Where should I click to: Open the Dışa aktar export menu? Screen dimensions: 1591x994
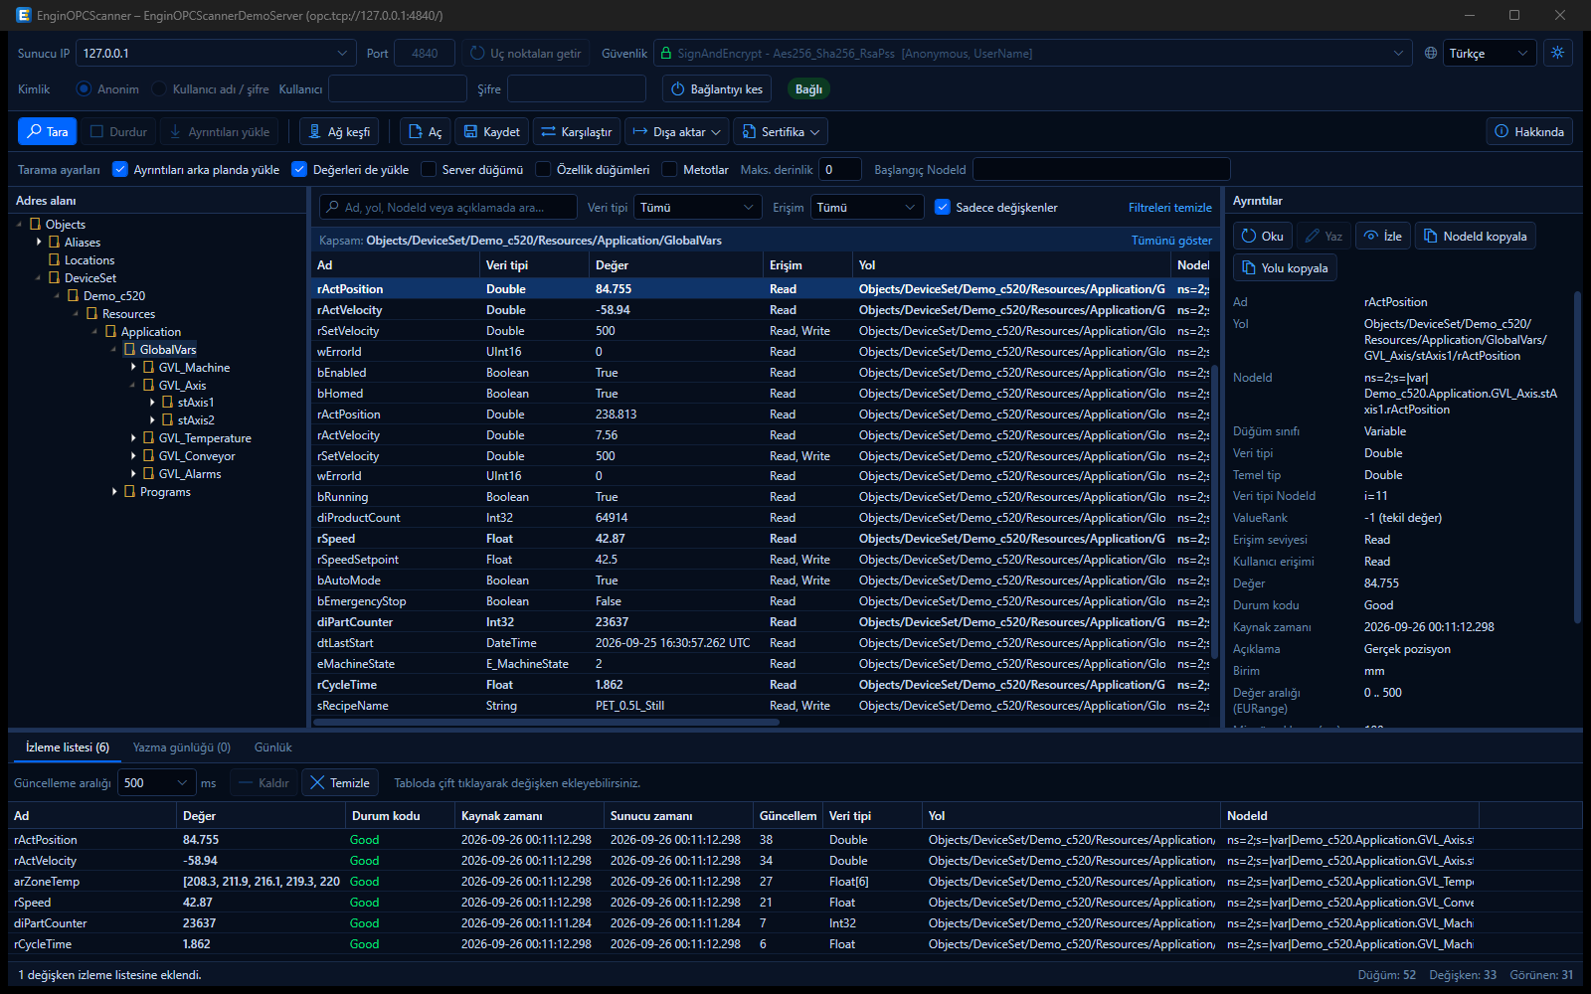pyautogui.click(x=677, y=131)
